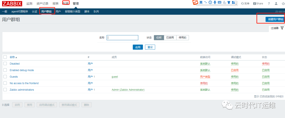Apply the filter with 应用 button
Viewport: 285px width, 118px height.
[x=138, y=47]
